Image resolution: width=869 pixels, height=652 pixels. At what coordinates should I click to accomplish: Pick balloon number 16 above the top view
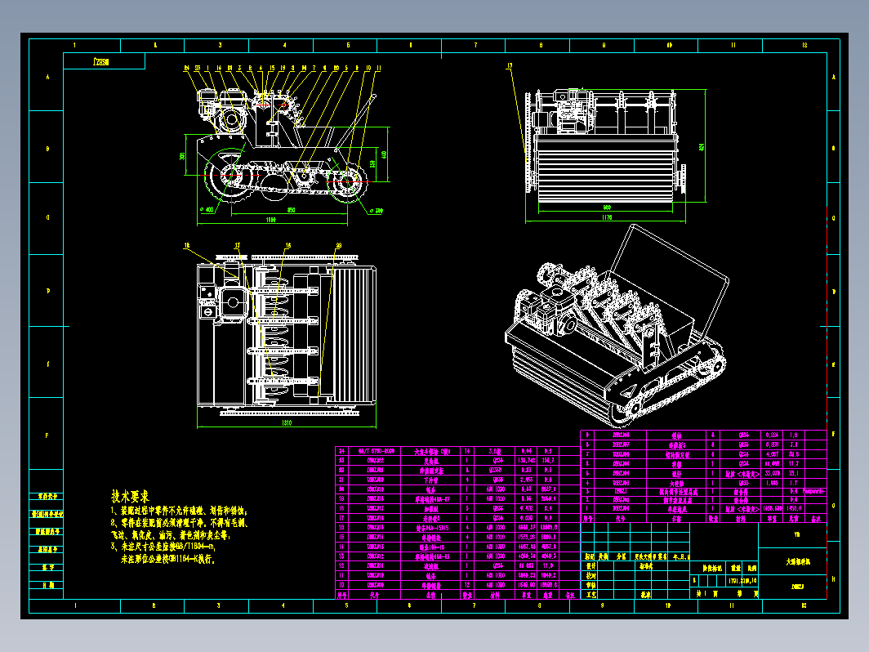coord(288,245)
